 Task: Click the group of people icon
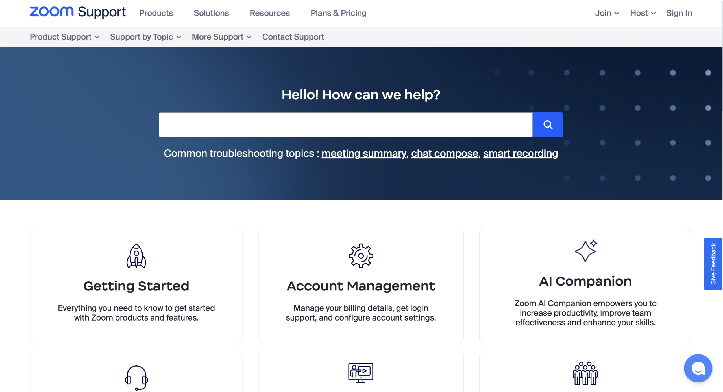pyautogui.click(x=585, y=373)
